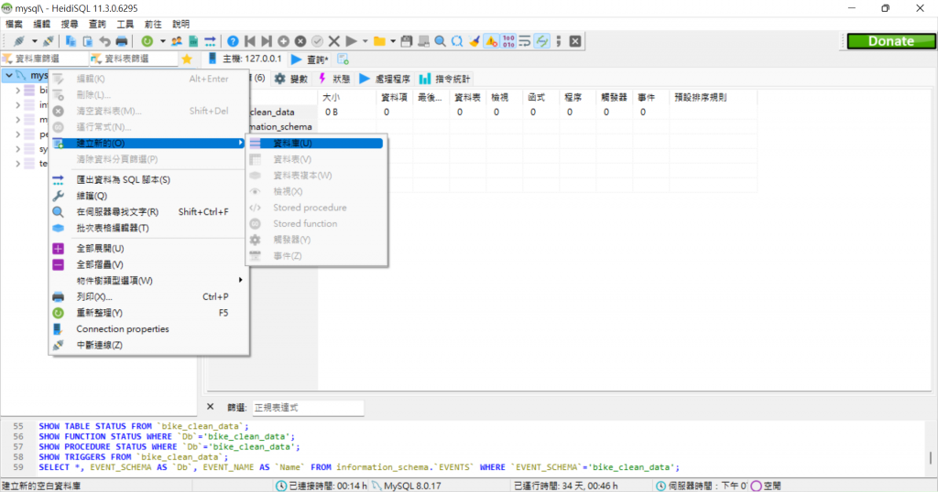Click the connect to server plug icon
938x492 pixels.
pos(19,41)
